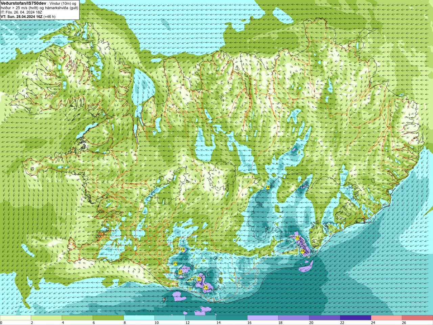Click the purple 18–20 m/s legend swatch
Screen dimensions: 433x325
click(x=294, y=318)
